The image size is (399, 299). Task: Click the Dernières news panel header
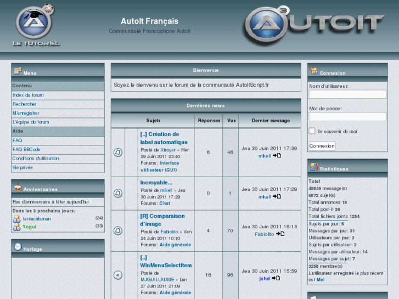tap(206, 105)
